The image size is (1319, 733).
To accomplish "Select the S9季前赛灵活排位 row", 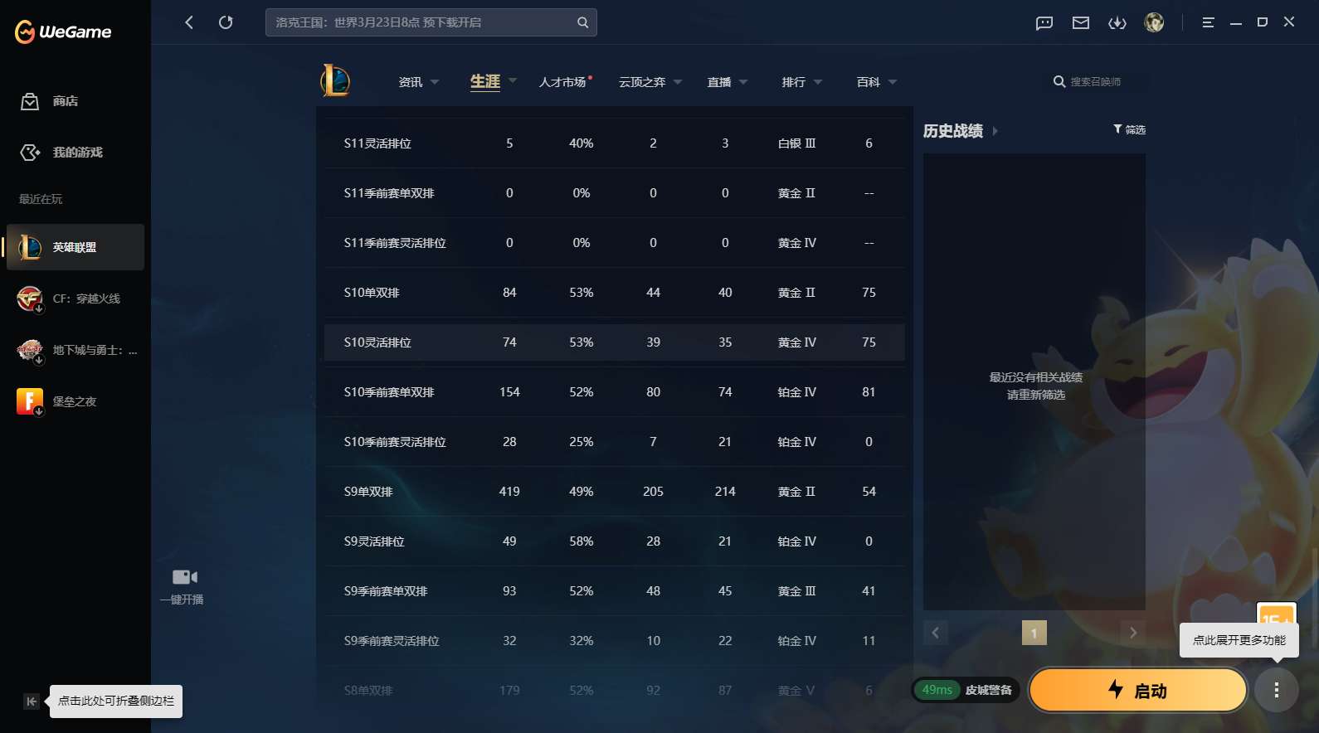I will point(614,641).
